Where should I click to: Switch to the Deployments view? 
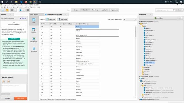pyautogui.click(x=114, y=10)
